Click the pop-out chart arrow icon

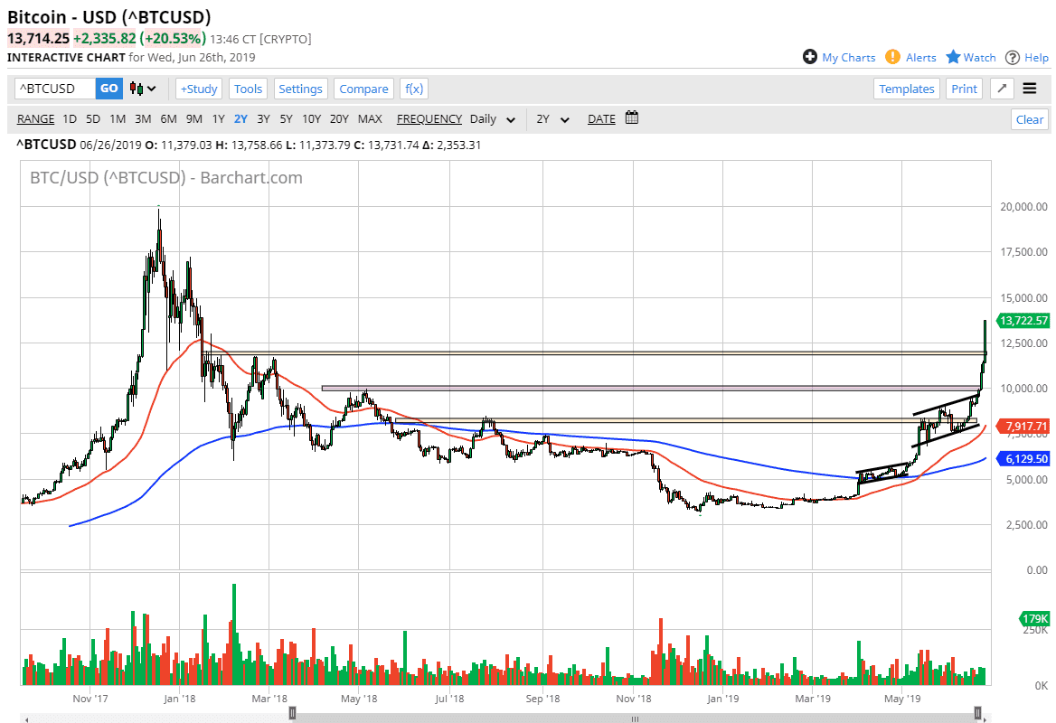pos(1001,88)
